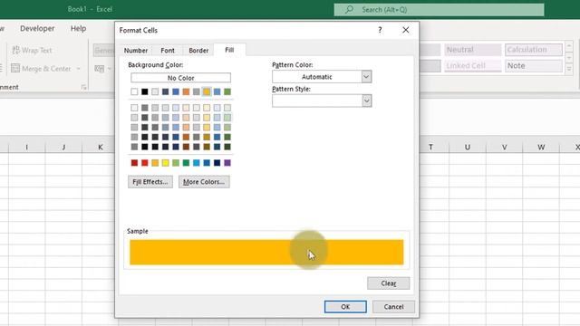This screenshot has height=326, width=580.
Task: Click the search magnifier icon
Action: pyautogui.click(x=349, y=10)
